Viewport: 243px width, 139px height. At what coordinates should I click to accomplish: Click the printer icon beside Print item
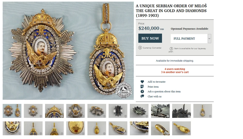[142, 87]
